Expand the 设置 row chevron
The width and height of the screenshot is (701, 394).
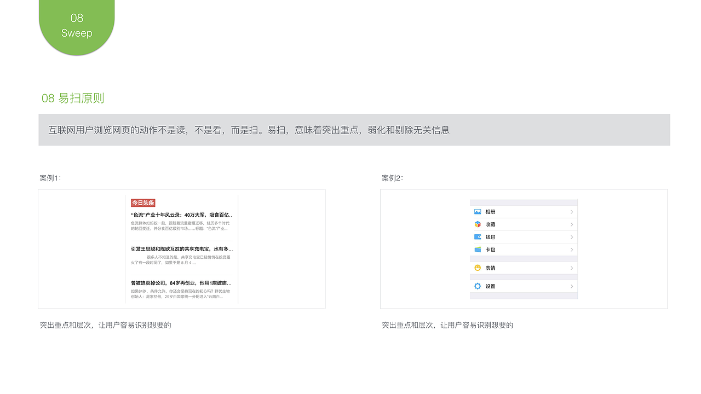(x=572, y=286)
